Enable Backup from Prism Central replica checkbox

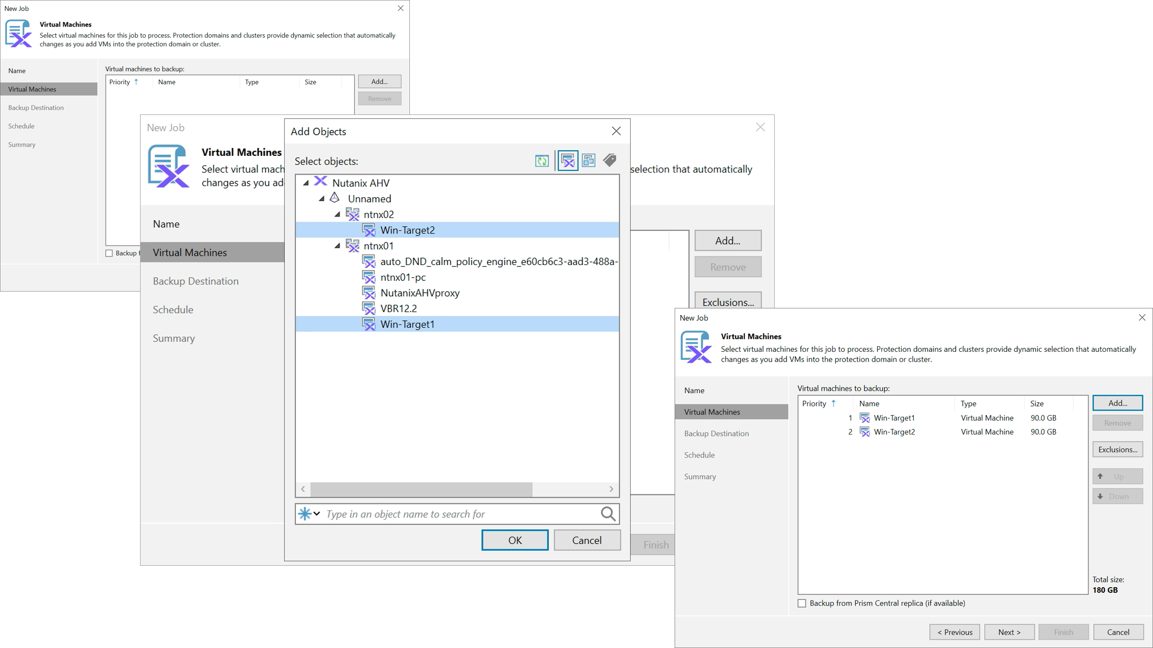[802, 604]
